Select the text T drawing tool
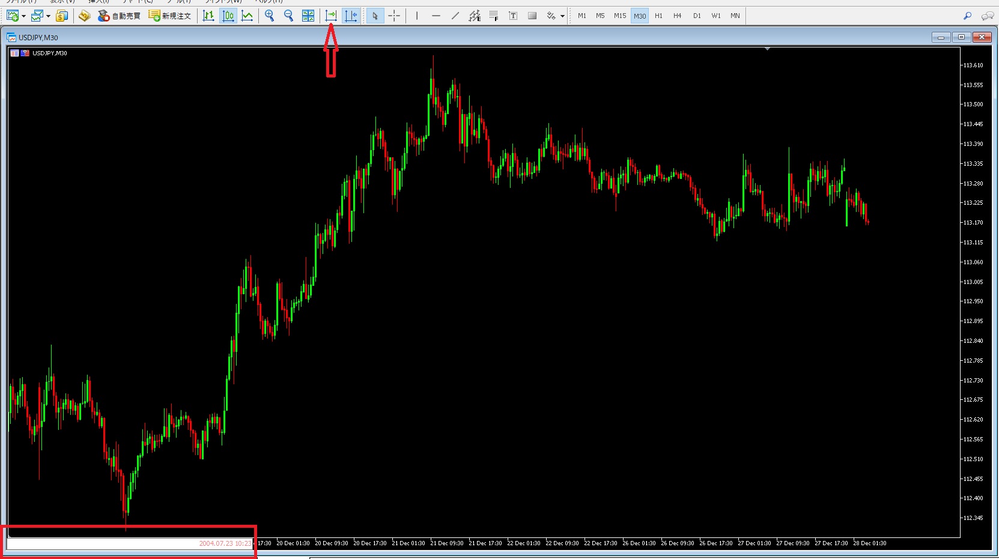This screenshot has width=999, height=559. point(513,16)
